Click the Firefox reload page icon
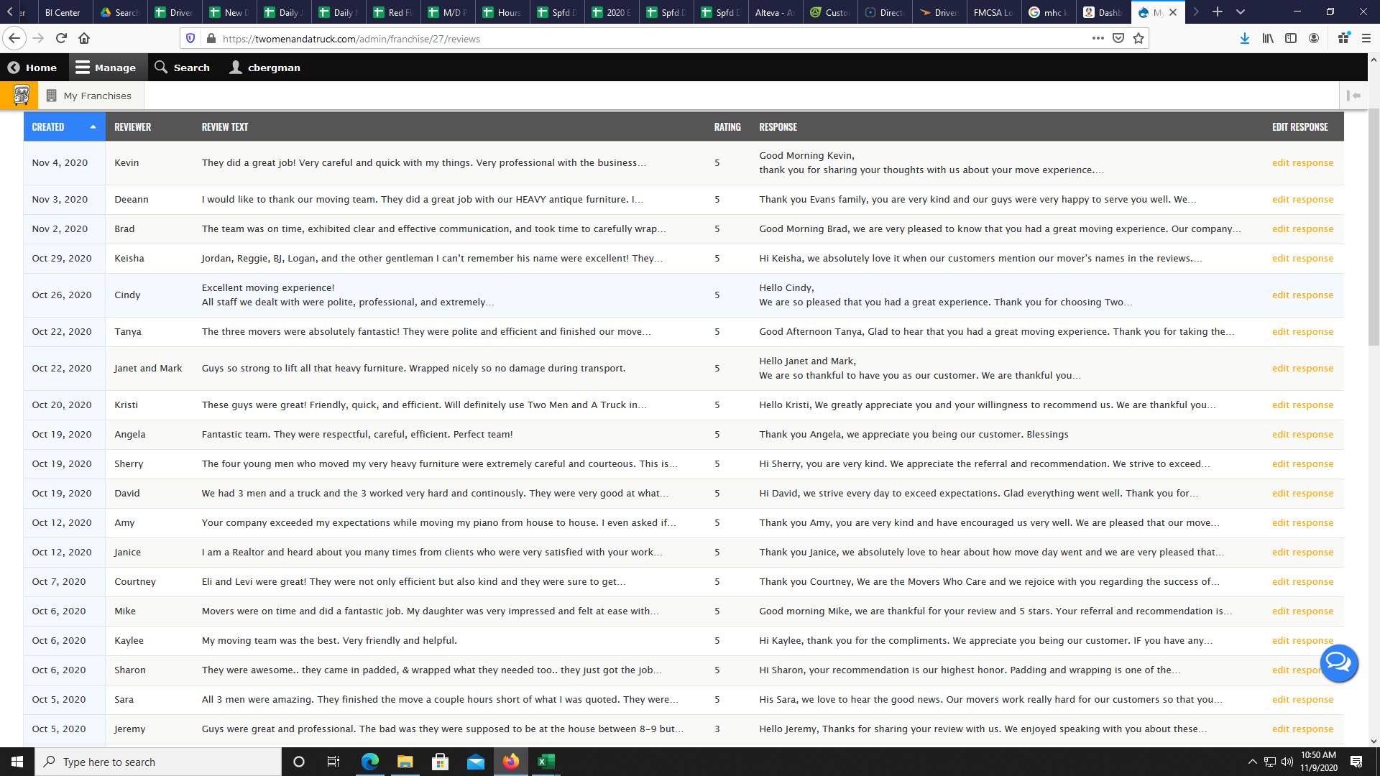The image size is (1380, 776). click(x=61, y=38)
